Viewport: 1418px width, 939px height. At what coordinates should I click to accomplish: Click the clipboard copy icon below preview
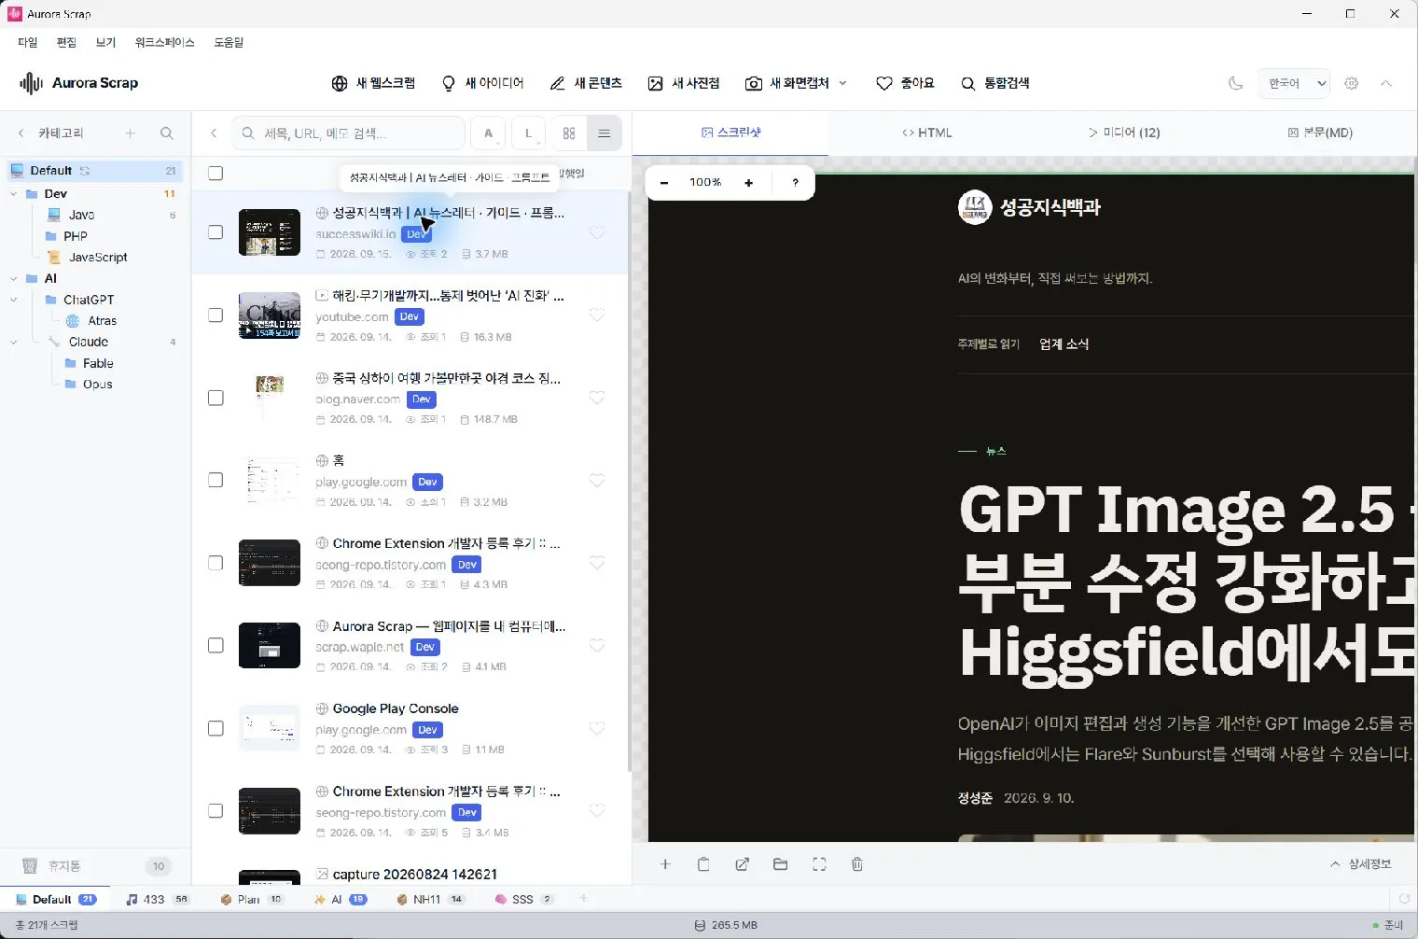pyautogui.click(x=703, y=864)
